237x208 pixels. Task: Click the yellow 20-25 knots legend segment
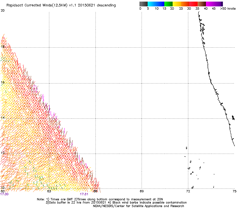click(x=177, y=4)
